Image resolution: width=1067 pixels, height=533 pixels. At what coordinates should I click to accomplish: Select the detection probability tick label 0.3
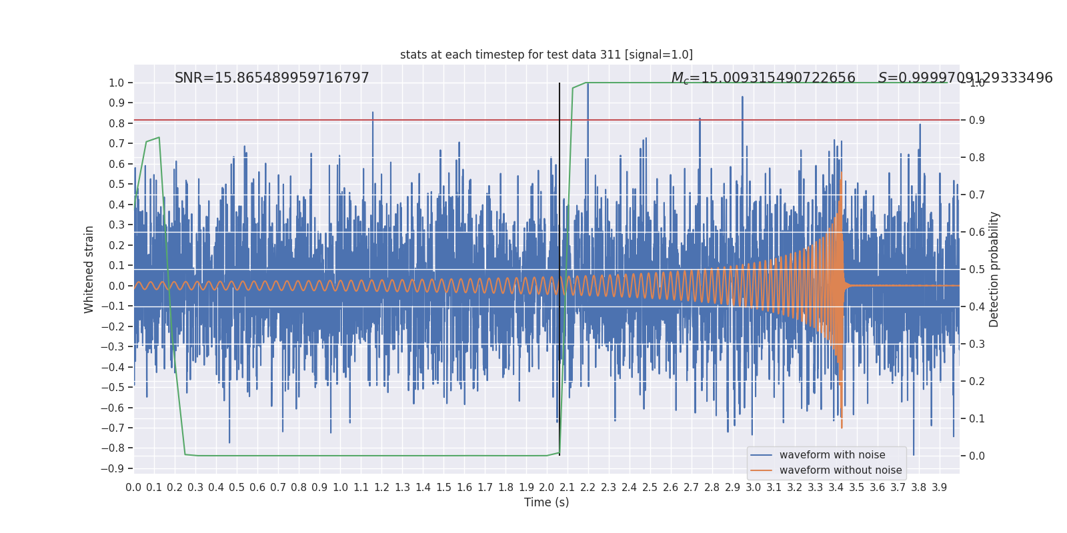tap(977, 344)
